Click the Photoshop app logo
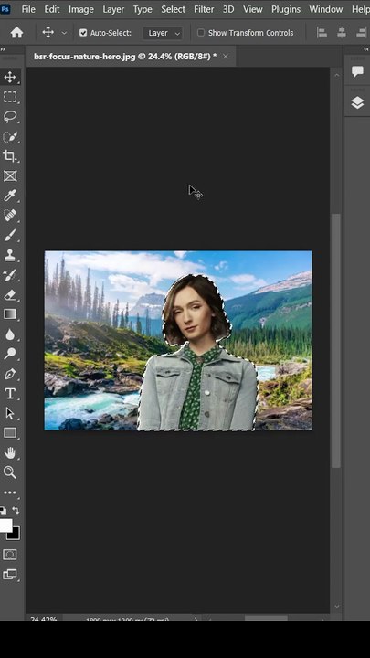This screenshot has width=370, height=658. (x=5, y=8)
